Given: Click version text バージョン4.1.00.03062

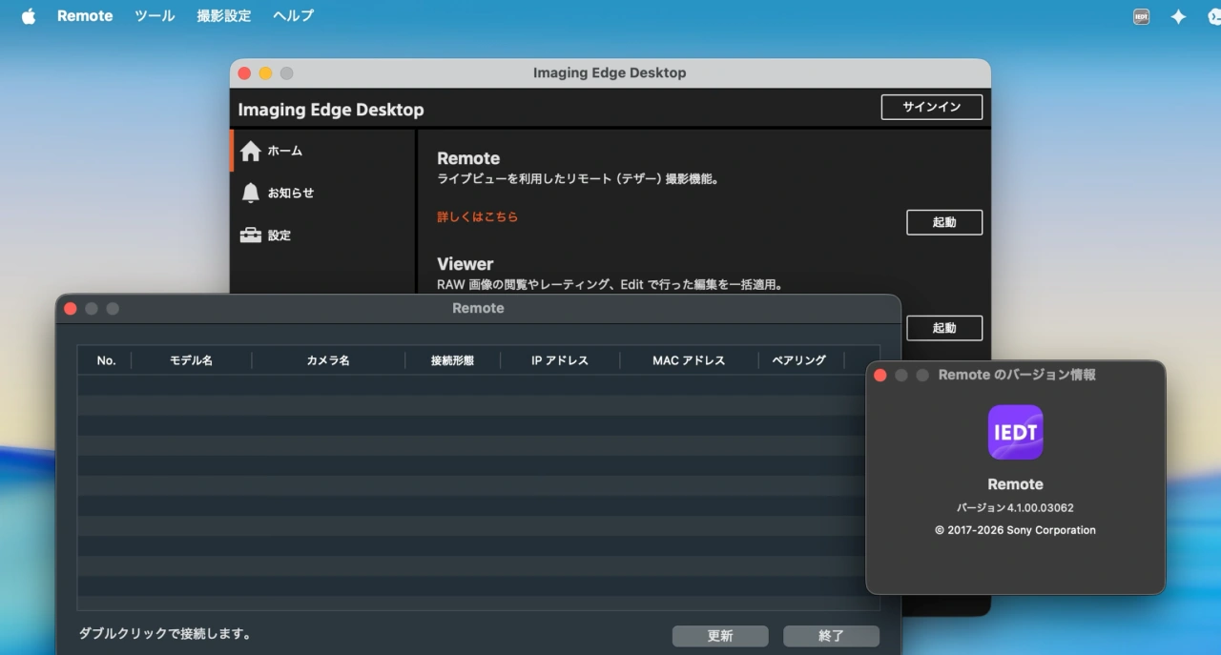Looking at the screenshot, I should coord(1015,508).
